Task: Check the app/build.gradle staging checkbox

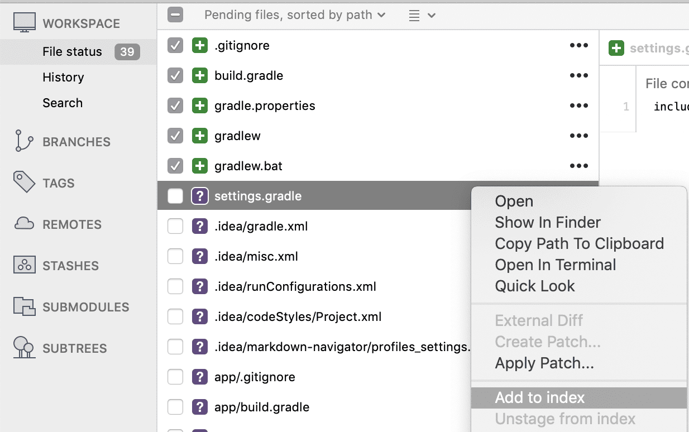Action: pos(175,407)
